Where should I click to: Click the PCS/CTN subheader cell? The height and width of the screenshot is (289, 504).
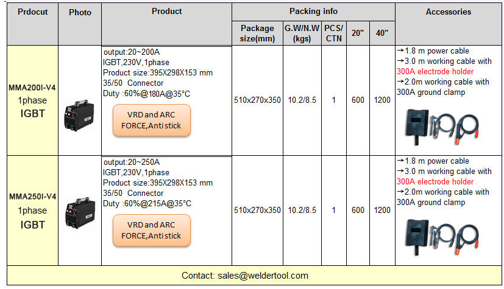click(333, 33)
